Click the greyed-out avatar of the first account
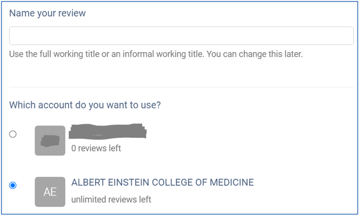Viewport: 359px width, 216px height. [50, 140]
